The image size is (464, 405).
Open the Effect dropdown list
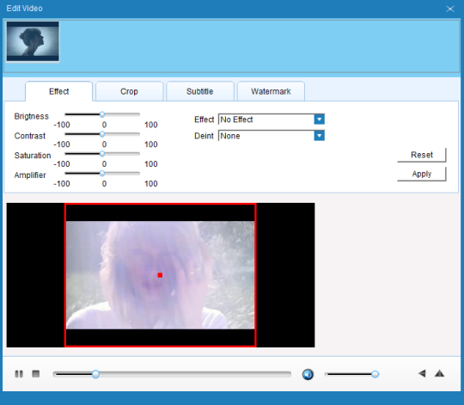pos(320,120)
